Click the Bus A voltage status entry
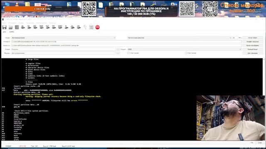This screenshot has height=149, width=266. pyautogui.click(x=49, y=146)
